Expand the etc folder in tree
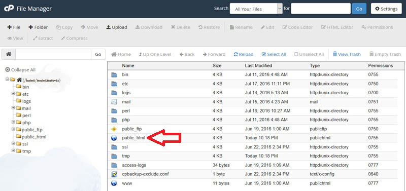Screen dimensions: 406x191 coord(13,94)
